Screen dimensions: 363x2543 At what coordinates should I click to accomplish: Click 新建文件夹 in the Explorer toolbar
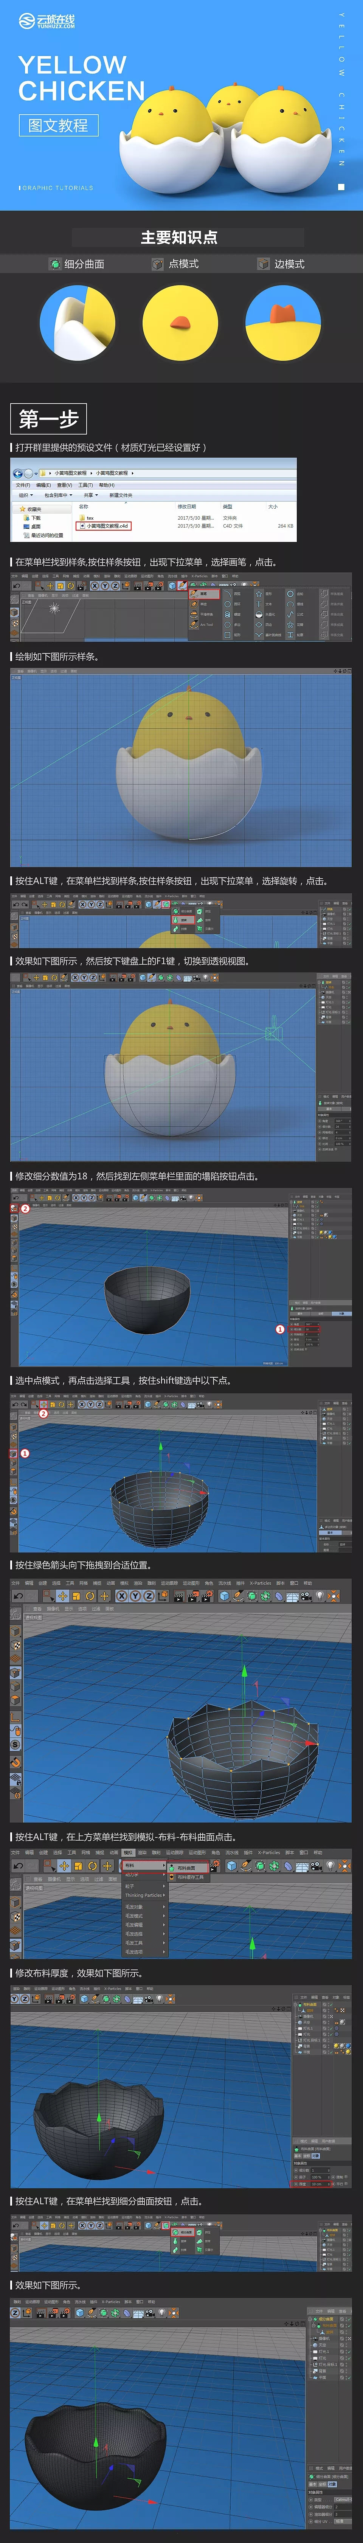click(x=120, y=495)
